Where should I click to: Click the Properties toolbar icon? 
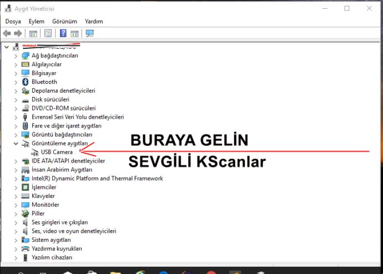click(x=48, y=33)
